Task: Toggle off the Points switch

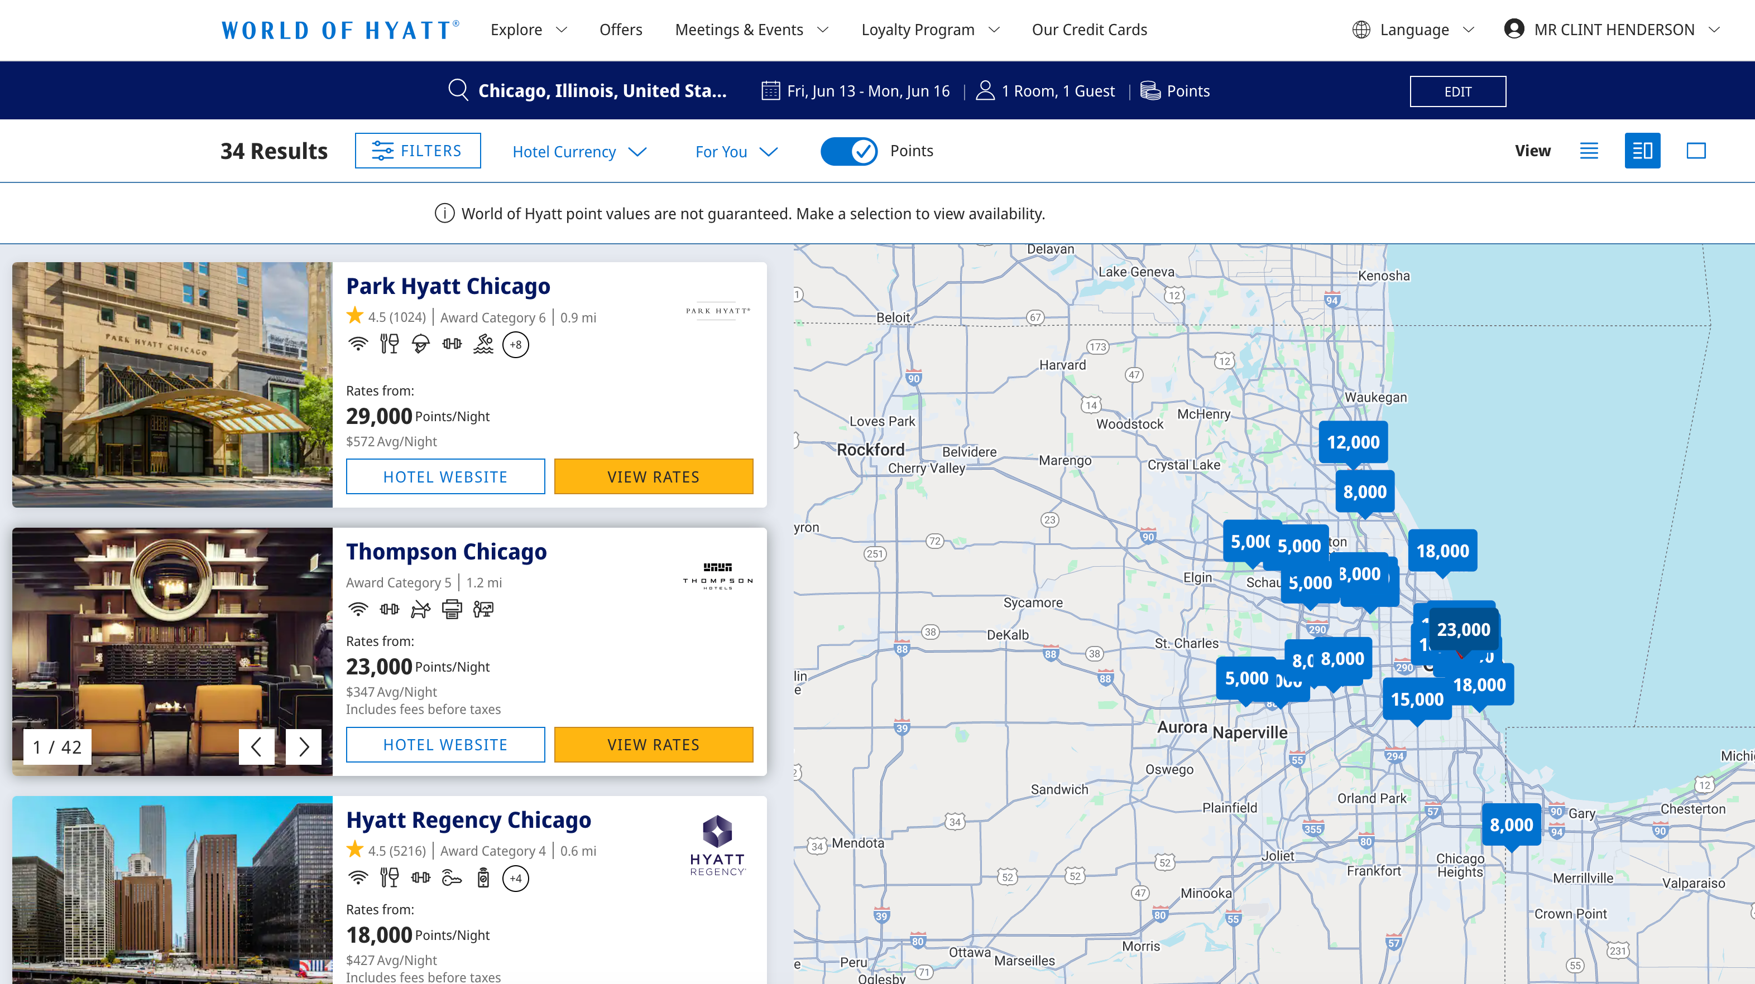Action: tap(848, 151)
